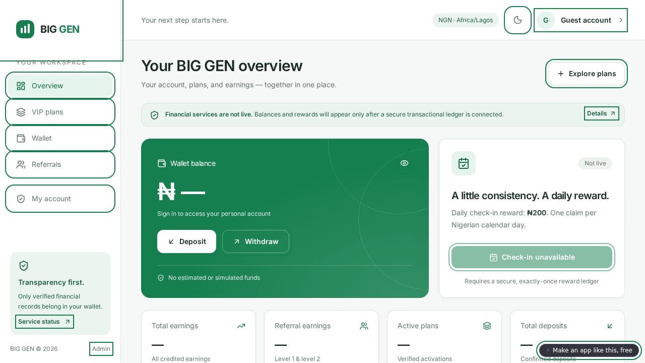
Task: Click the BIG GEN logo icon
Action: pyautogui.click(x=25, y=29)
